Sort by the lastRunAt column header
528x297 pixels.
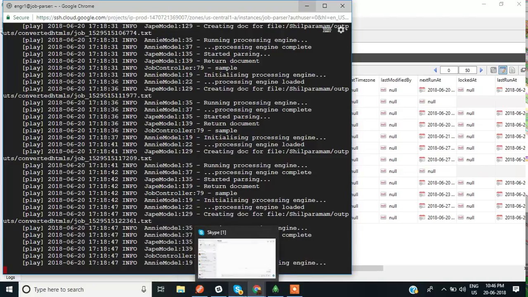click(x=507, y=80)
